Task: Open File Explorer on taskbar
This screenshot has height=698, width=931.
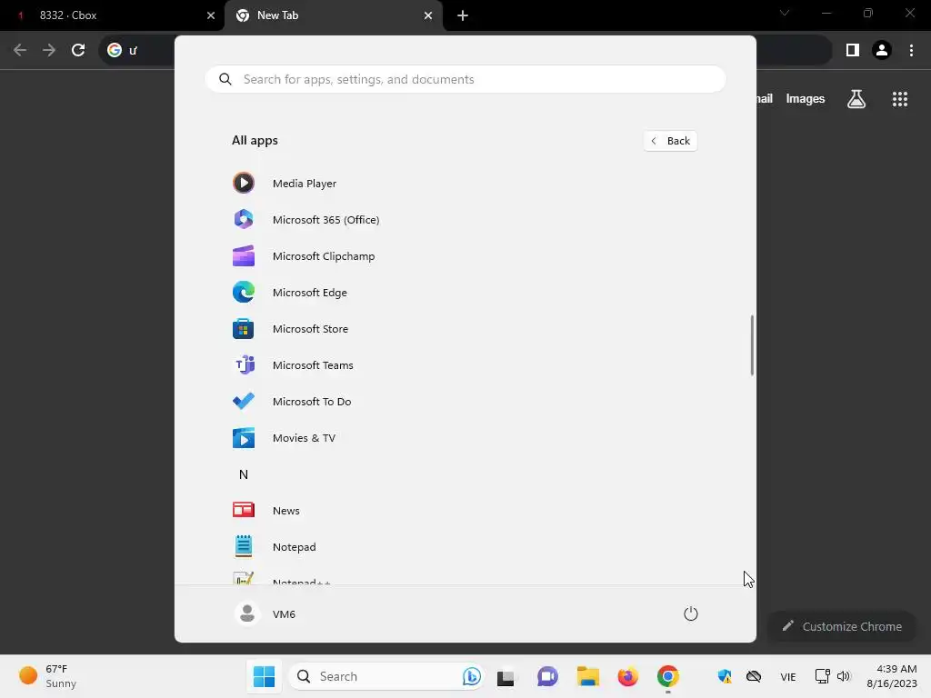Action: coord(588,676)
